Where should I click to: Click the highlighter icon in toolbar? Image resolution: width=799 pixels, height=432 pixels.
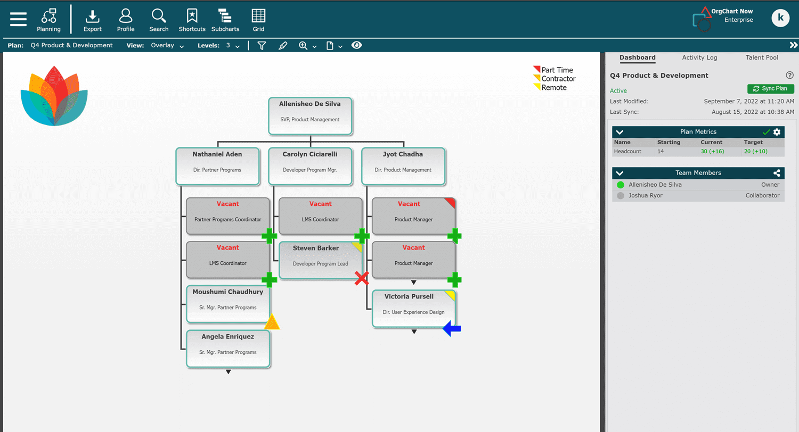283,46
